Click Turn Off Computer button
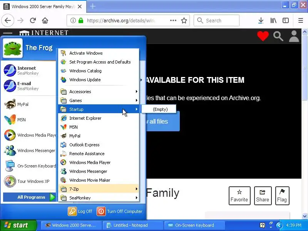Screen dimensions: 308x231 coord(119,211)
